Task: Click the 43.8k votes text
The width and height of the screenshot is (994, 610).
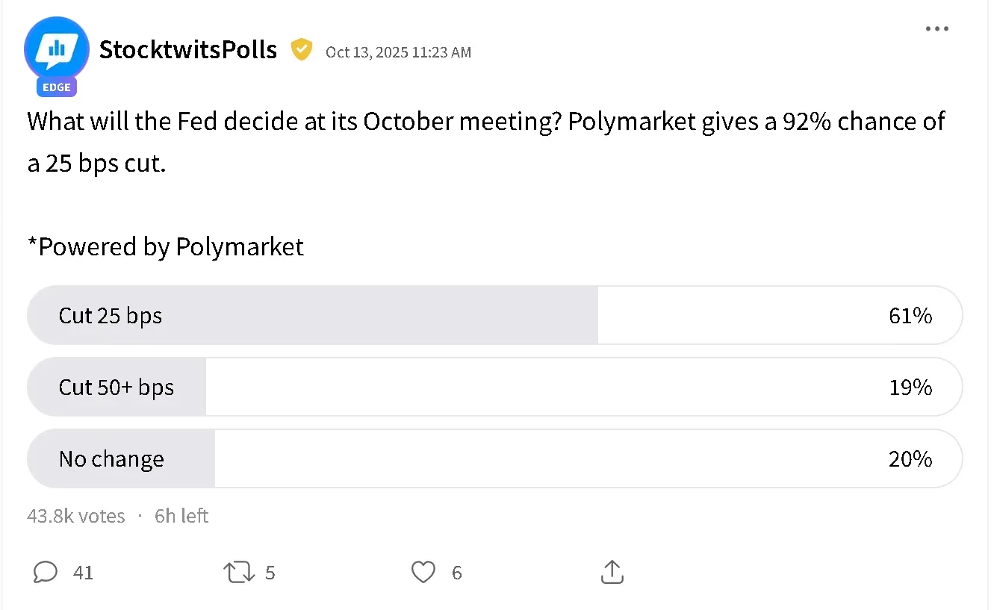Action: point(75,515)
